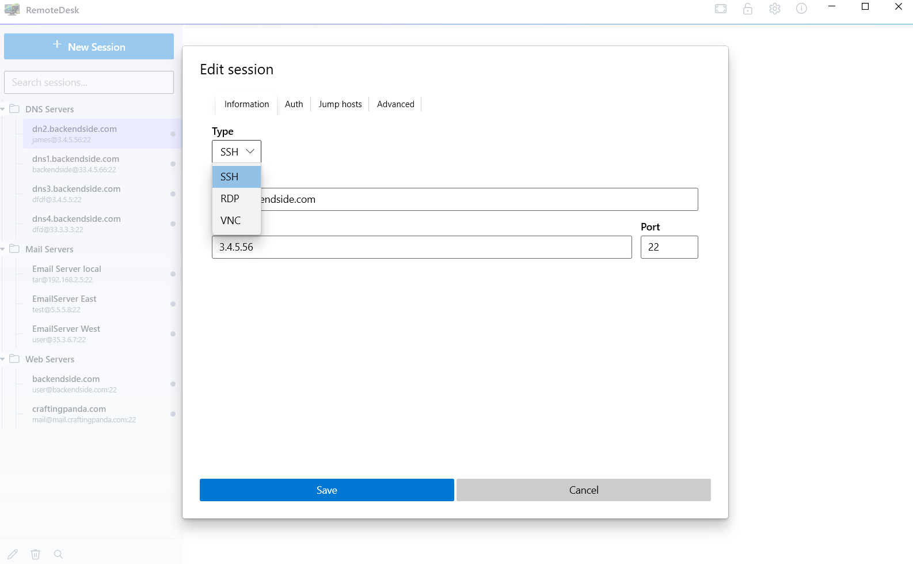Viewport: 913px width, 564px height.
Task: Click the Cancel button
Action: (584, 490)
